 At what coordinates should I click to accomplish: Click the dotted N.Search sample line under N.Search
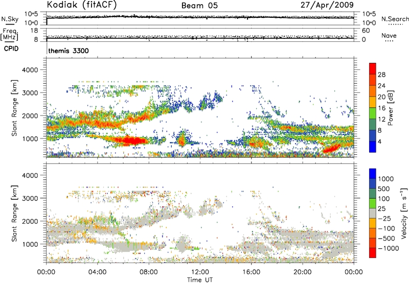[395, 24]
